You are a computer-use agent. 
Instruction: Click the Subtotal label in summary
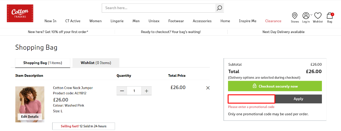point(235,64)
